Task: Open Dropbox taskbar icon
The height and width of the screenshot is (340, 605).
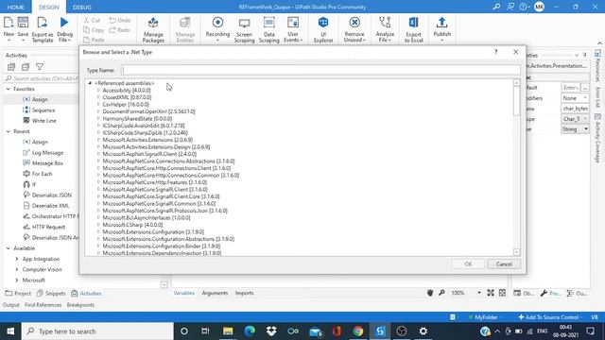Action: 271,331
